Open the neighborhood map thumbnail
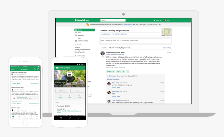224x137 pixels. click(166, 32)
